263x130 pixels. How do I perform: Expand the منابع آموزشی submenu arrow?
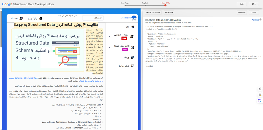pyautogui.click(x=109, y=36)
